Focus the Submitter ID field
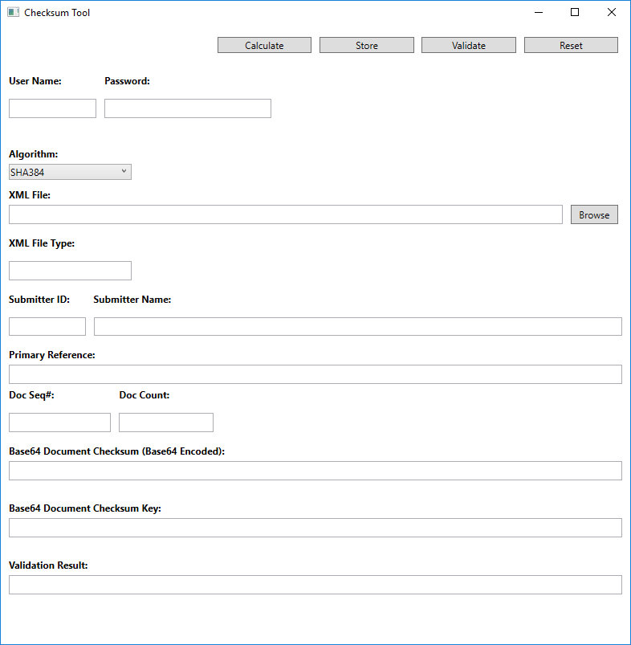 pos(47,326)
